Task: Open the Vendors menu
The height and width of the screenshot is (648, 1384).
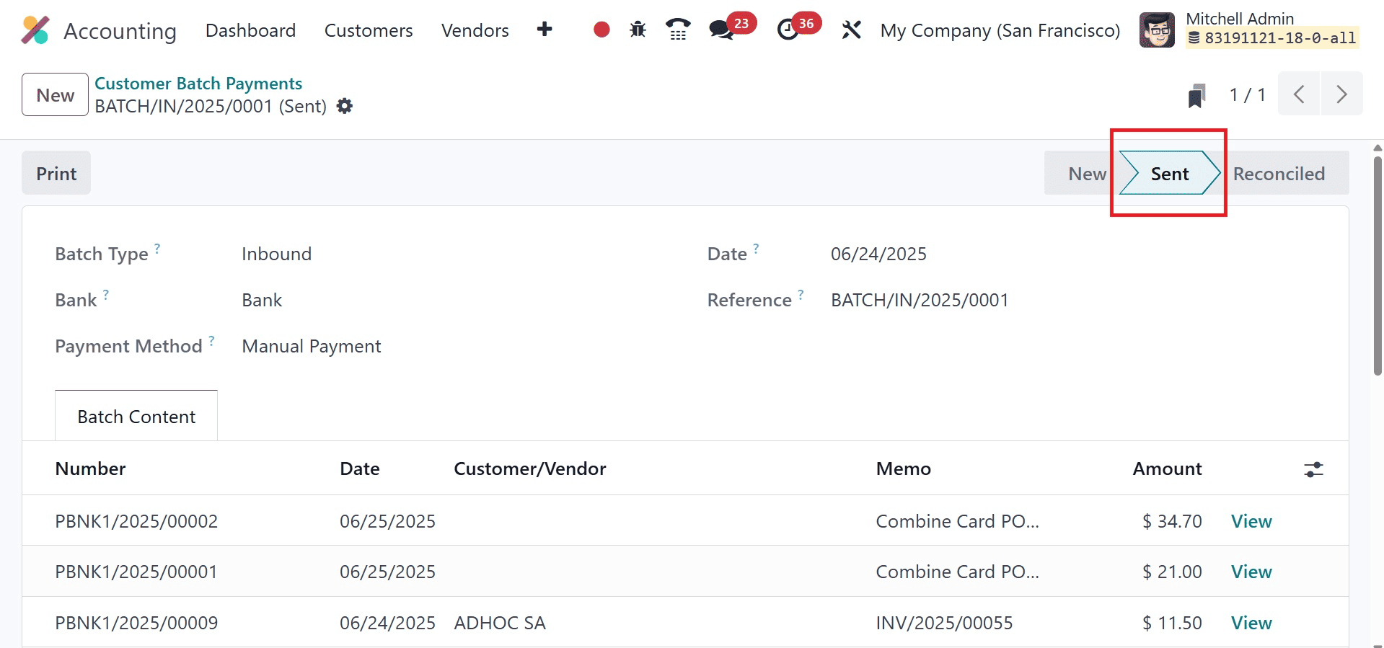Action: pyautogui.click(x=475, y=30)
